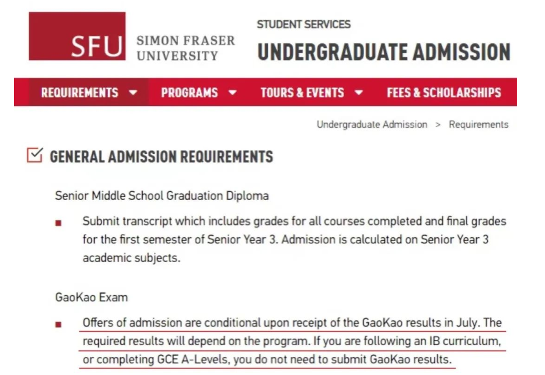The height and width of the screenshot is (375, 545).
Task: Expand the Requirements dropdown arrow
Action: coord(133,93)
